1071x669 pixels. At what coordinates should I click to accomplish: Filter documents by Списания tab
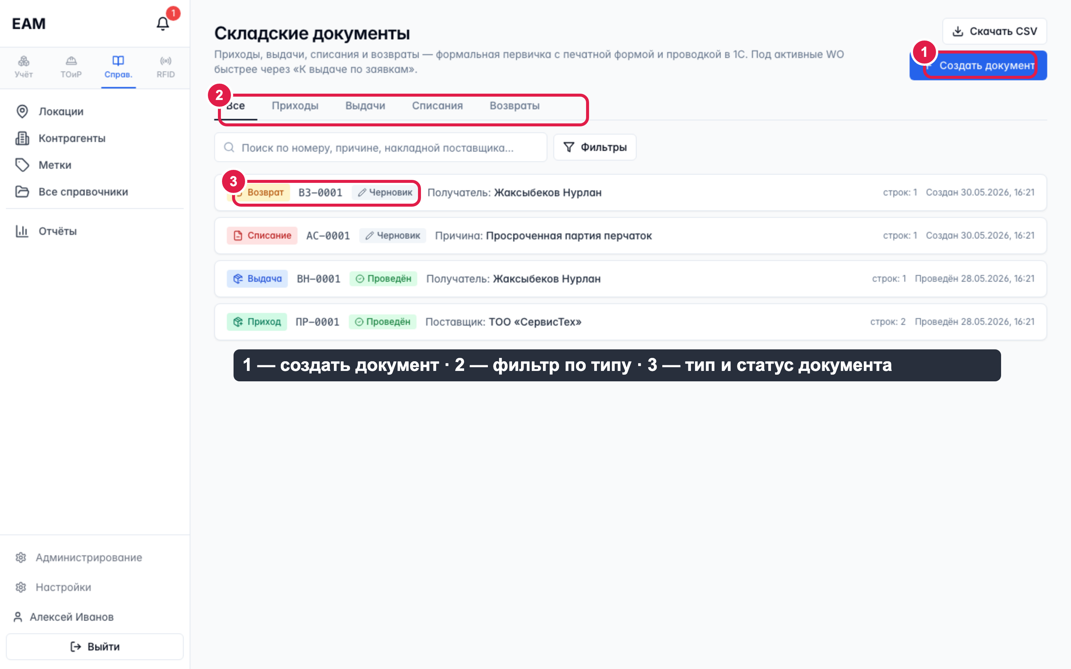[x=437, y=106]
